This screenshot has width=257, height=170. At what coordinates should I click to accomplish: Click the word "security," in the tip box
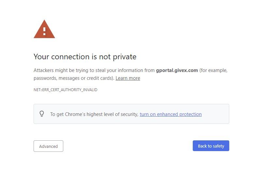pyautogui.click(x=129, y=114)
